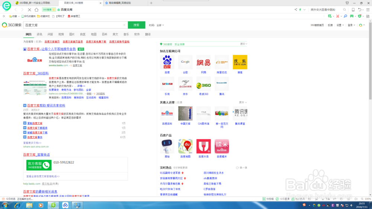The height and width of the screenshot is (209, 372).
Task: Switch to 高级编辑器_百度经验 tab
Action: pyautogui.click(x=118, y=3)
